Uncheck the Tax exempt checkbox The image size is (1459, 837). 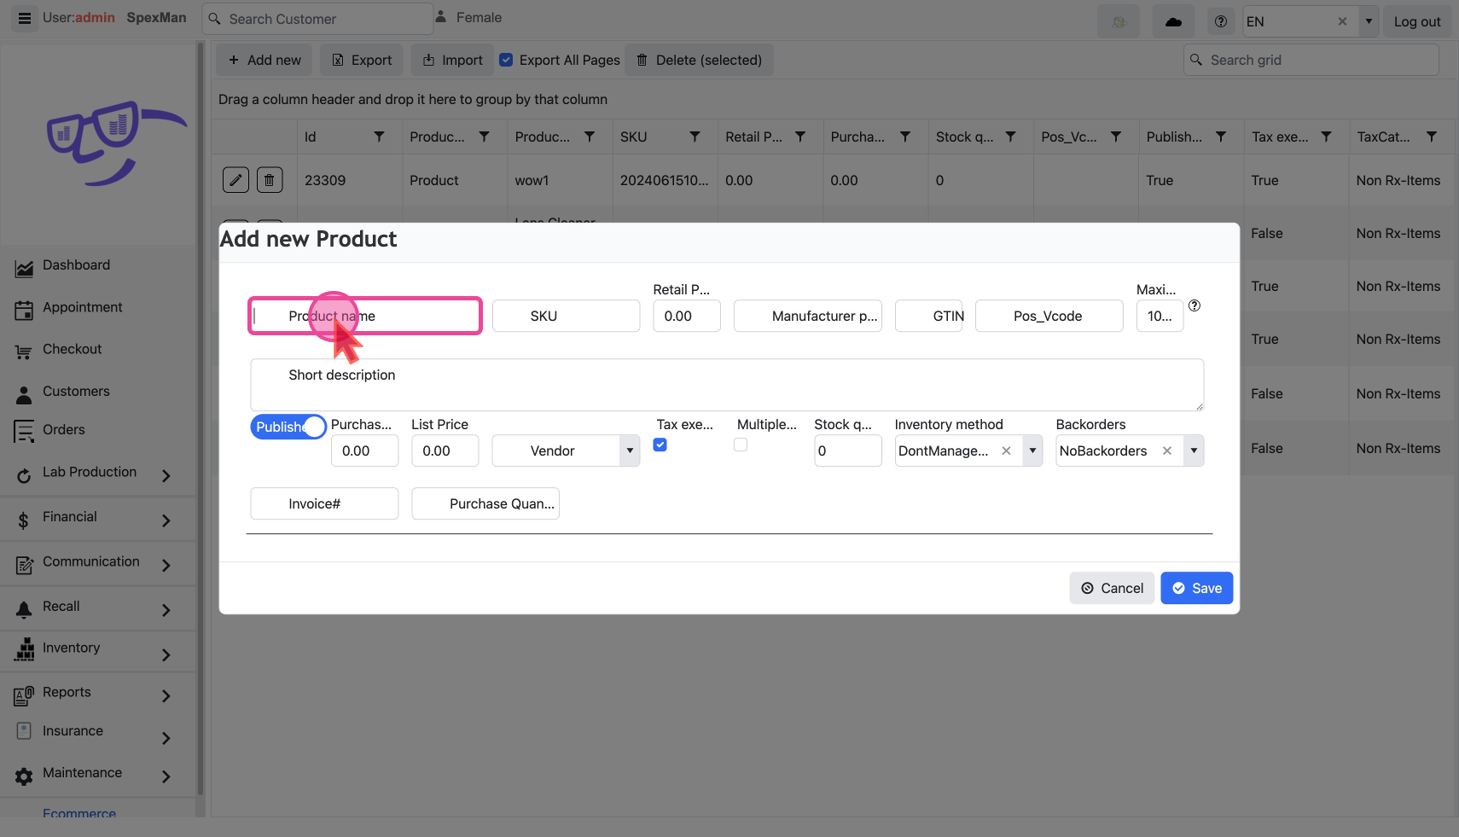[660, 445]
